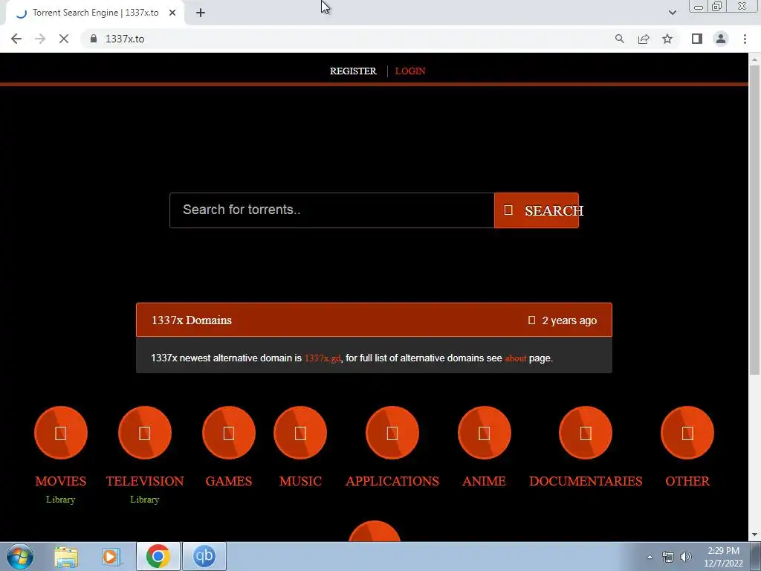The image size is (761, 571).
Task: Close the 1337x.to browser tab
Action: point(172,13)
